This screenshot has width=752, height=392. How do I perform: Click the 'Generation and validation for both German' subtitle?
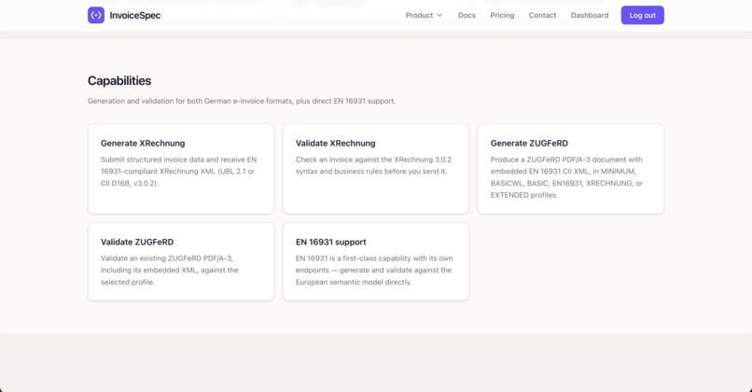pyautogui.click(x=242, y=101)
